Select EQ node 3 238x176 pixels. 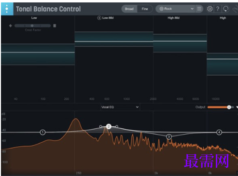(169, 137)
